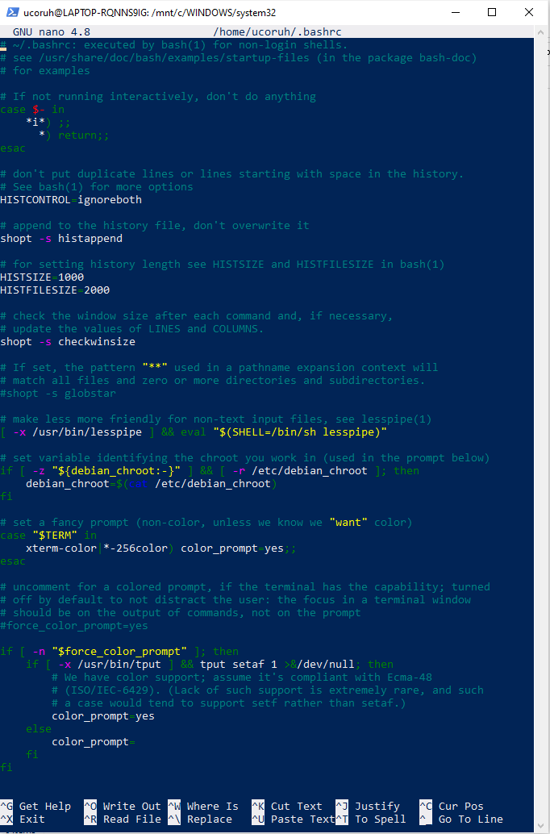Place cursor on shopt -s histappend line

[x=61, y=238]
